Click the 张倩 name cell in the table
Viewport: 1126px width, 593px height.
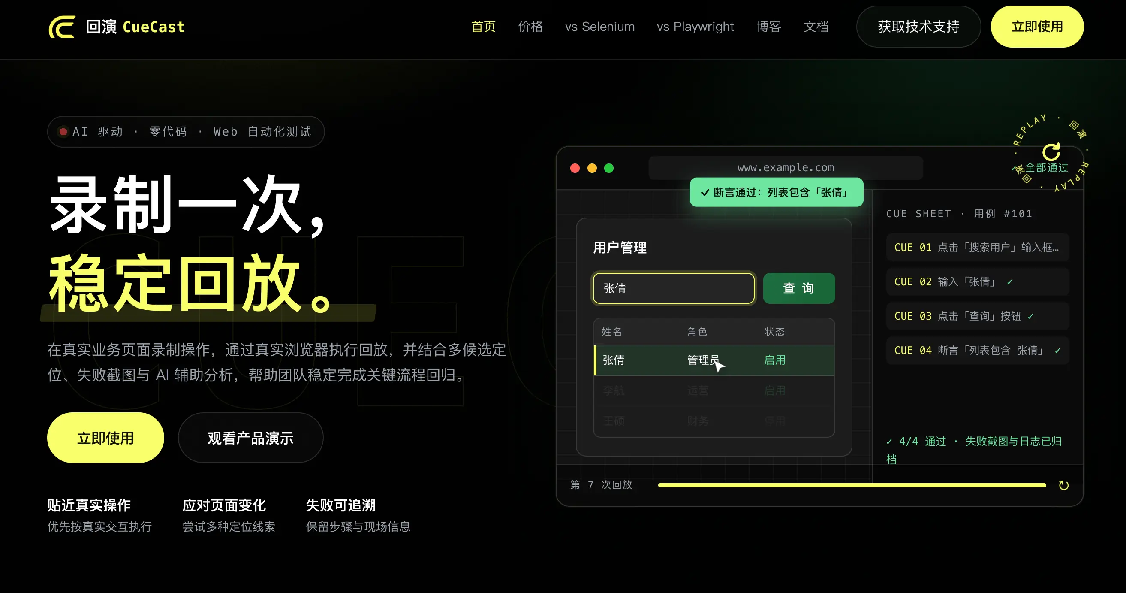(x=613, y=360)
